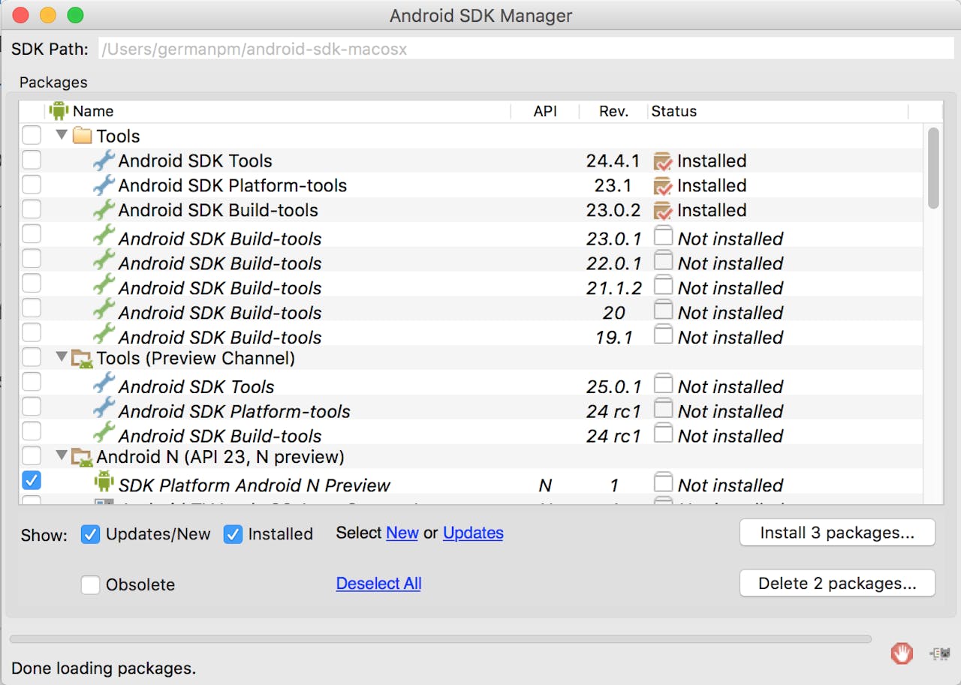Sort by the Name column header

278,111
